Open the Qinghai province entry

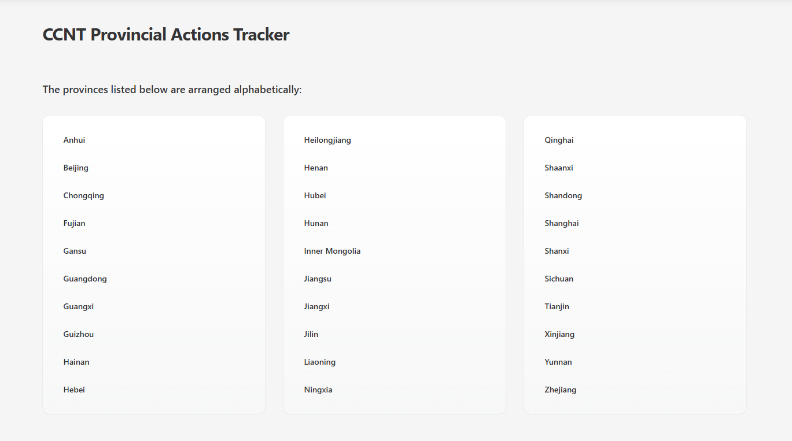(x=559, y=140)
